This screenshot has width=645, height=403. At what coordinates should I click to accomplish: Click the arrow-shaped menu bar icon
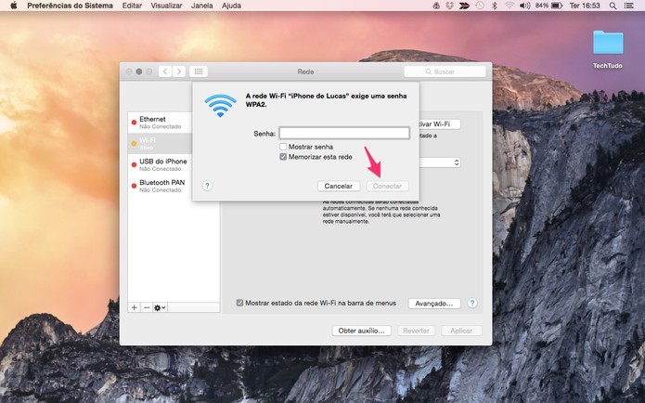click(x=464, y=6)
